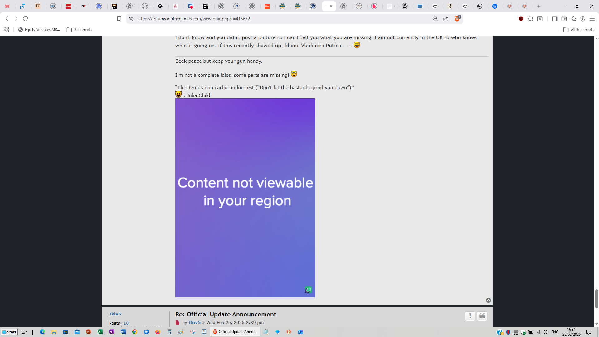Open Leo AI sparkle icon

(573, 19)
